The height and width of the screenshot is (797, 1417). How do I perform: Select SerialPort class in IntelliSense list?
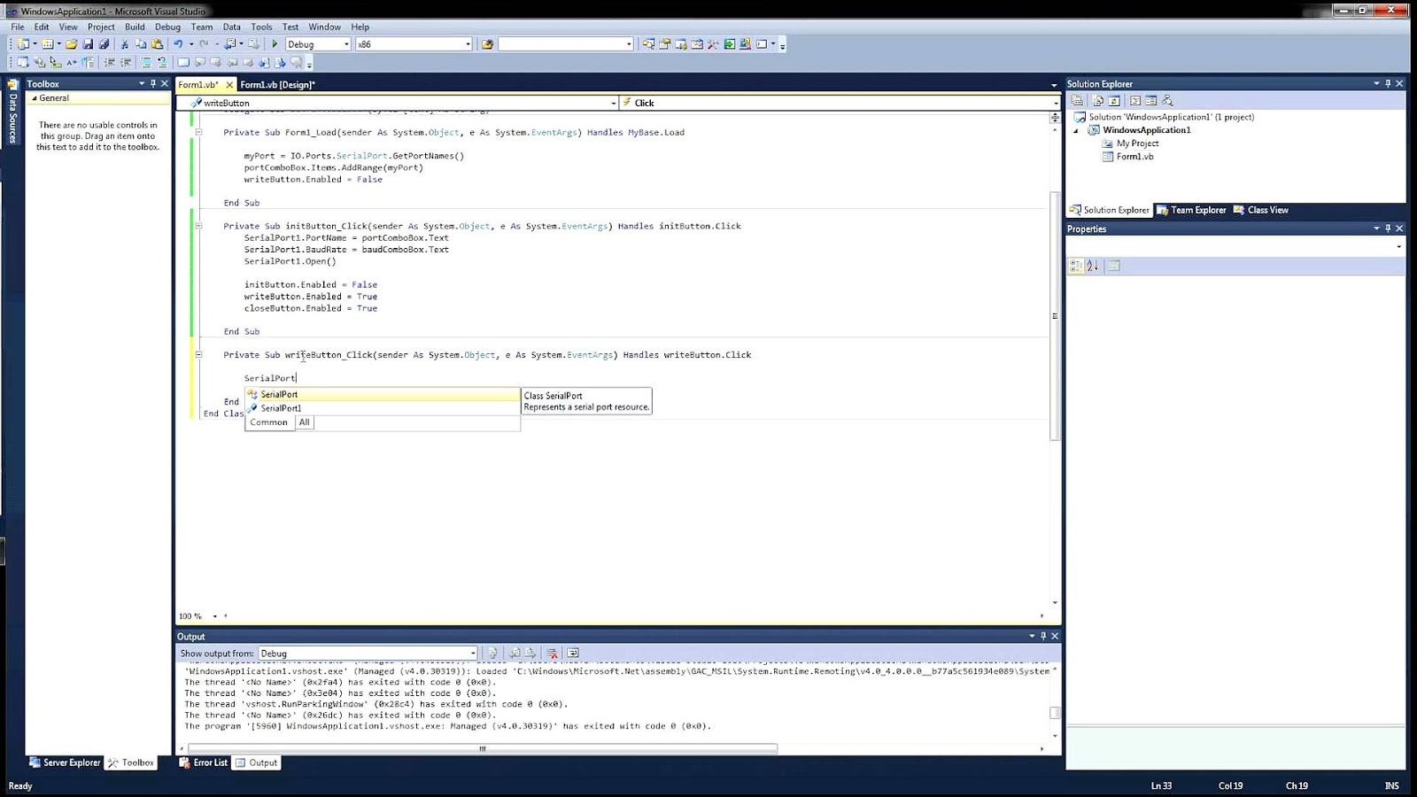[383, 394]
